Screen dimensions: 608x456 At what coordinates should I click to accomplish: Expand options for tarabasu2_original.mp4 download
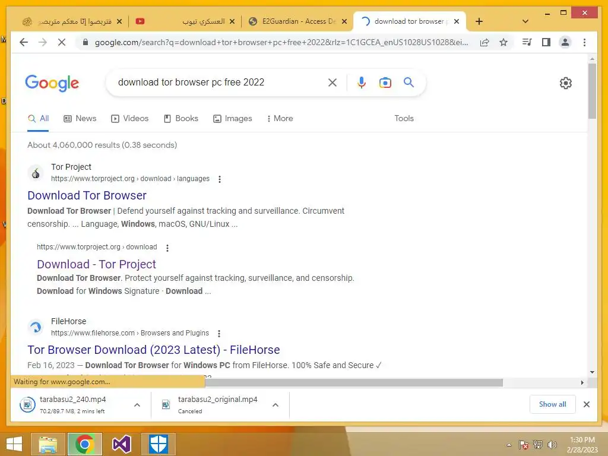[275, 405]
